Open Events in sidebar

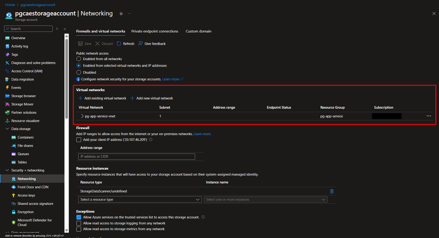tap(16, 88)
